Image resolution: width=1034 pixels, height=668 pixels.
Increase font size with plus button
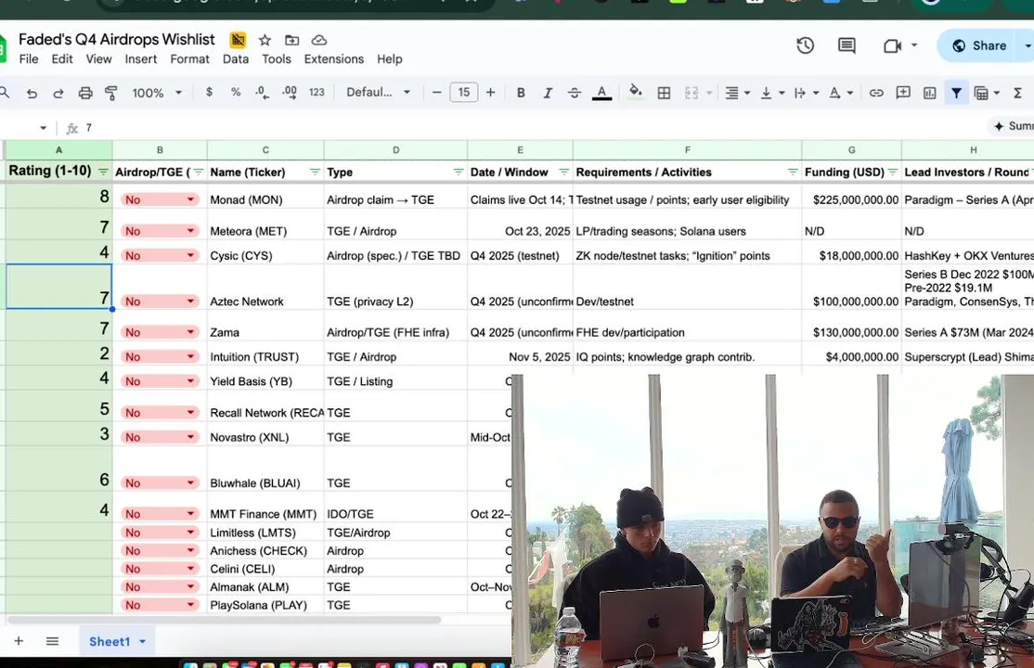491,93
